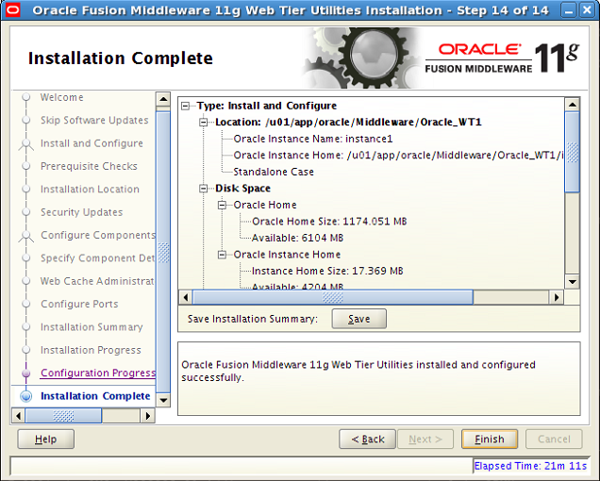The image size is (600, 481).
Task: Click the Configuration Progress step bullet icon
Action: [26, 373]
